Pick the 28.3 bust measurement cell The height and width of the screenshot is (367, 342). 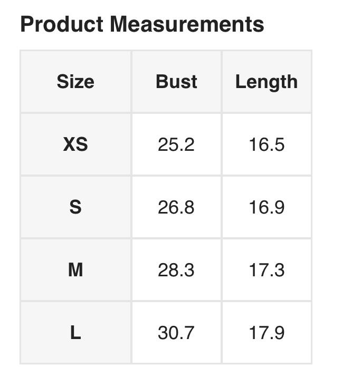[x=176, y=270]
